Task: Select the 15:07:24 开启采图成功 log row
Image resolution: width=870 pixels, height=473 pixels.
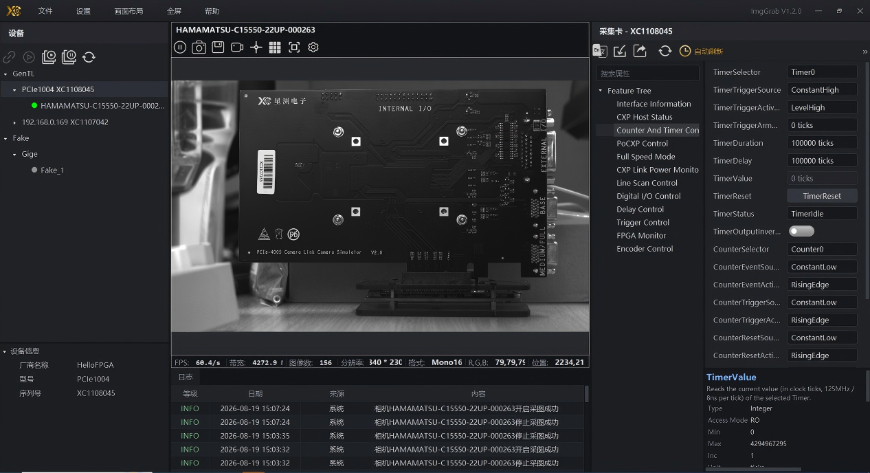Action: pos(378,408)
